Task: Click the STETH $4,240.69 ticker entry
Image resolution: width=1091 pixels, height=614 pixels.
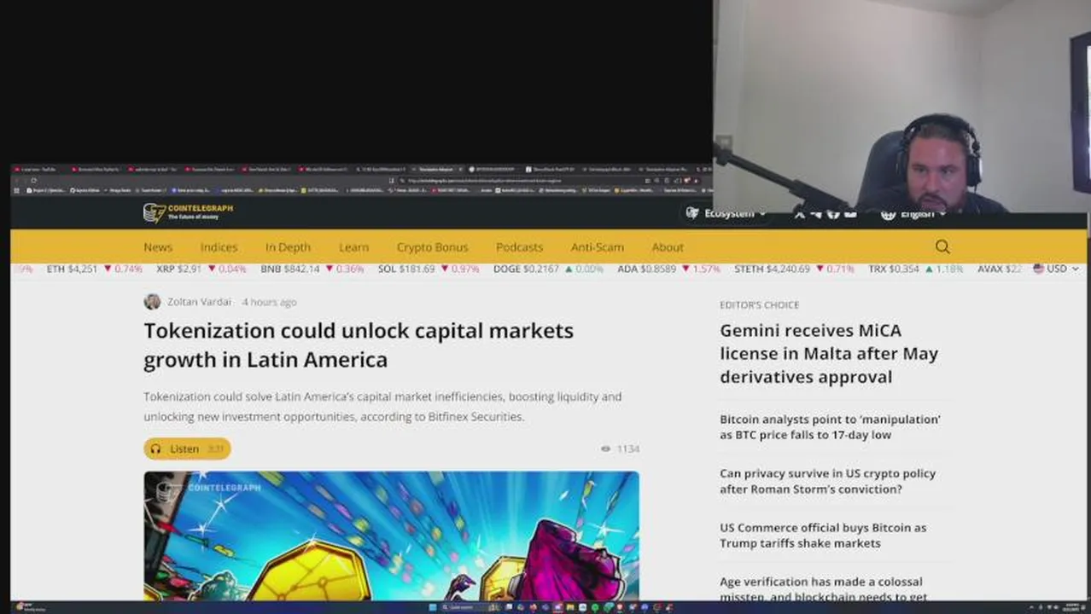Action: point(794,269)
